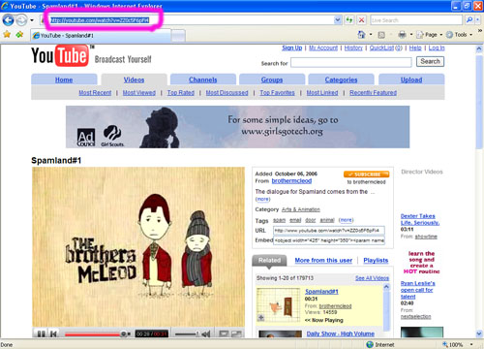Open the recent pages dropdown next to Forward
The width and height of the screenshot is (484, 349).
point(32,20)
